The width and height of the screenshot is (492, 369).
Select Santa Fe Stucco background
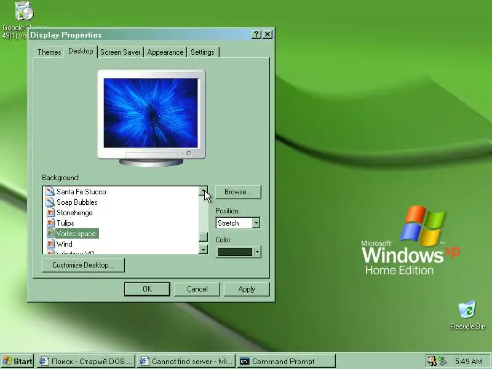pos(81,192)
